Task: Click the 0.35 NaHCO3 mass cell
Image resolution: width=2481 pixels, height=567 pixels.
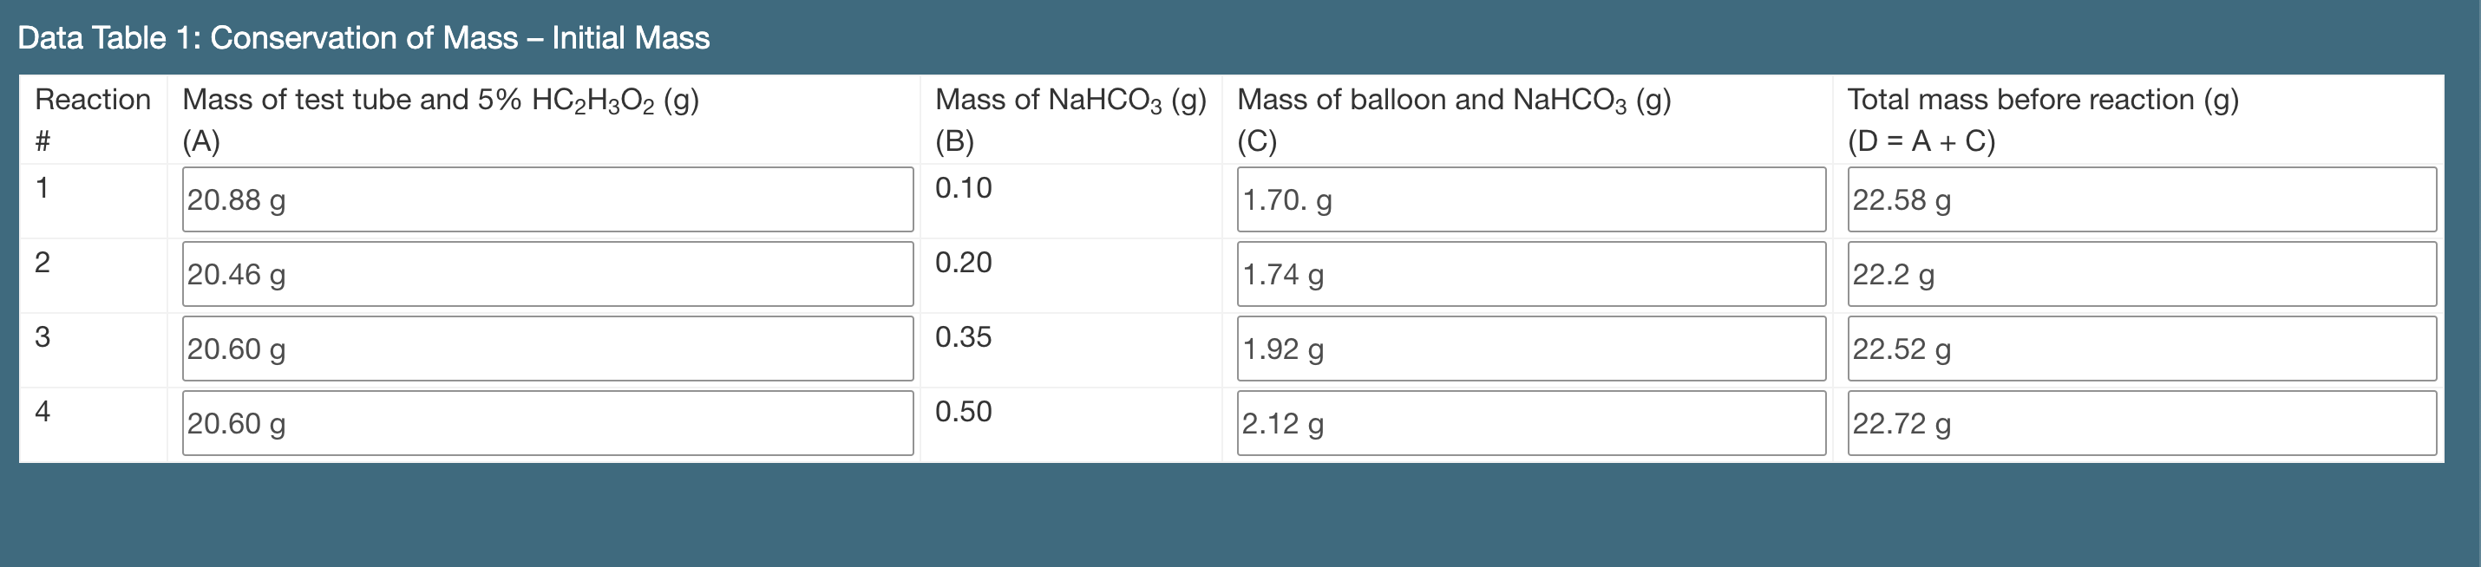Action: tap(963, 337)
